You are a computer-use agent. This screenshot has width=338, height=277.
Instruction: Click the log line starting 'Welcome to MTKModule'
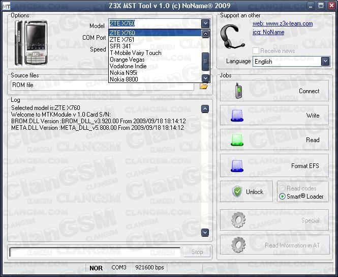tap(61, 115)
